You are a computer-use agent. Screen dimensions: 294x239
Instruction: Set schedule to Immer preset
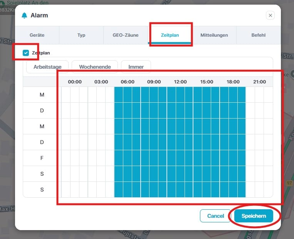[136, 67]
